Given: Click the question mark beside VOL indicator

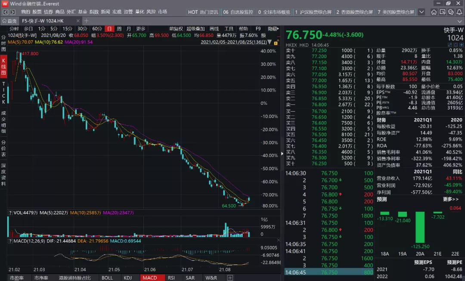Looking at the screenshot, I should [x=10, y=213].
